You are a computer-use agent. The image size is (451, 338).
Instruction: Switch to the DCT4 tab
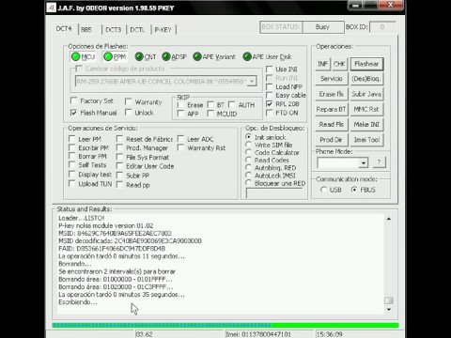(x=64, y=29)
